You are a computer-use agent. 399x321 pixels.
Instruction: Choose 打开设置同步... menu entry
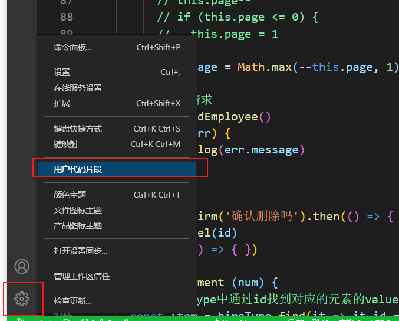pyautogui.click(x=117, y=251)
